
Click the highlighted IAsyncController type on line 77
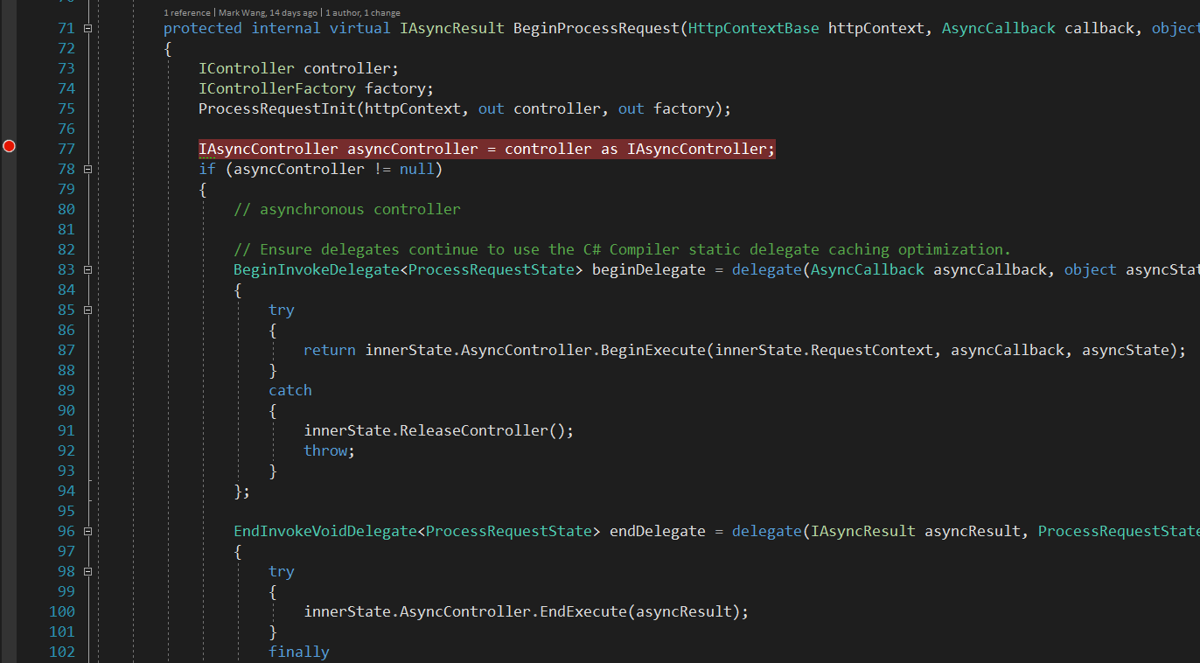click(268, 149)
